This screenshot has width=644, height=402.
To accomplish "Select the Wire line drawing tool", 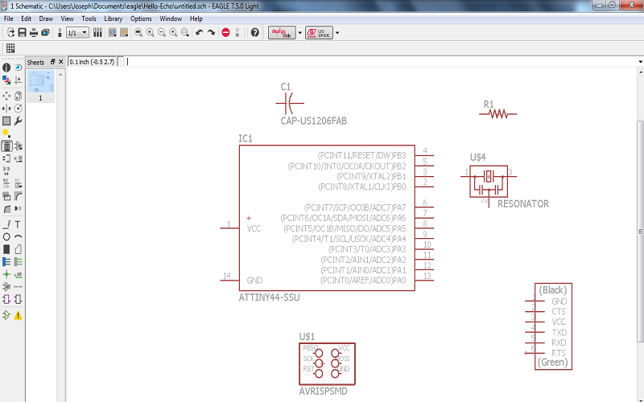I will coord(6,224).
